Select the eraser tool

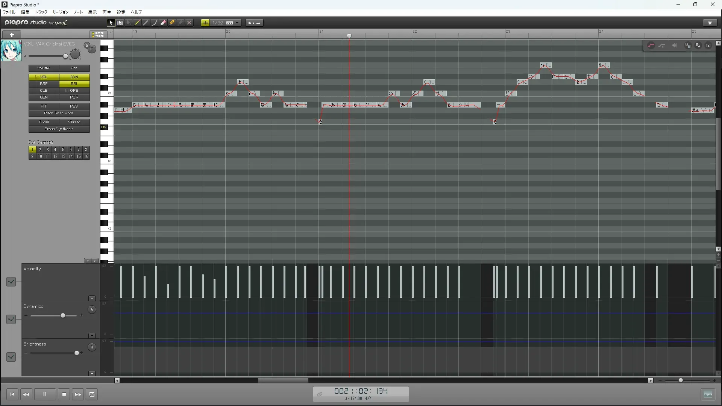click(163, 23)
